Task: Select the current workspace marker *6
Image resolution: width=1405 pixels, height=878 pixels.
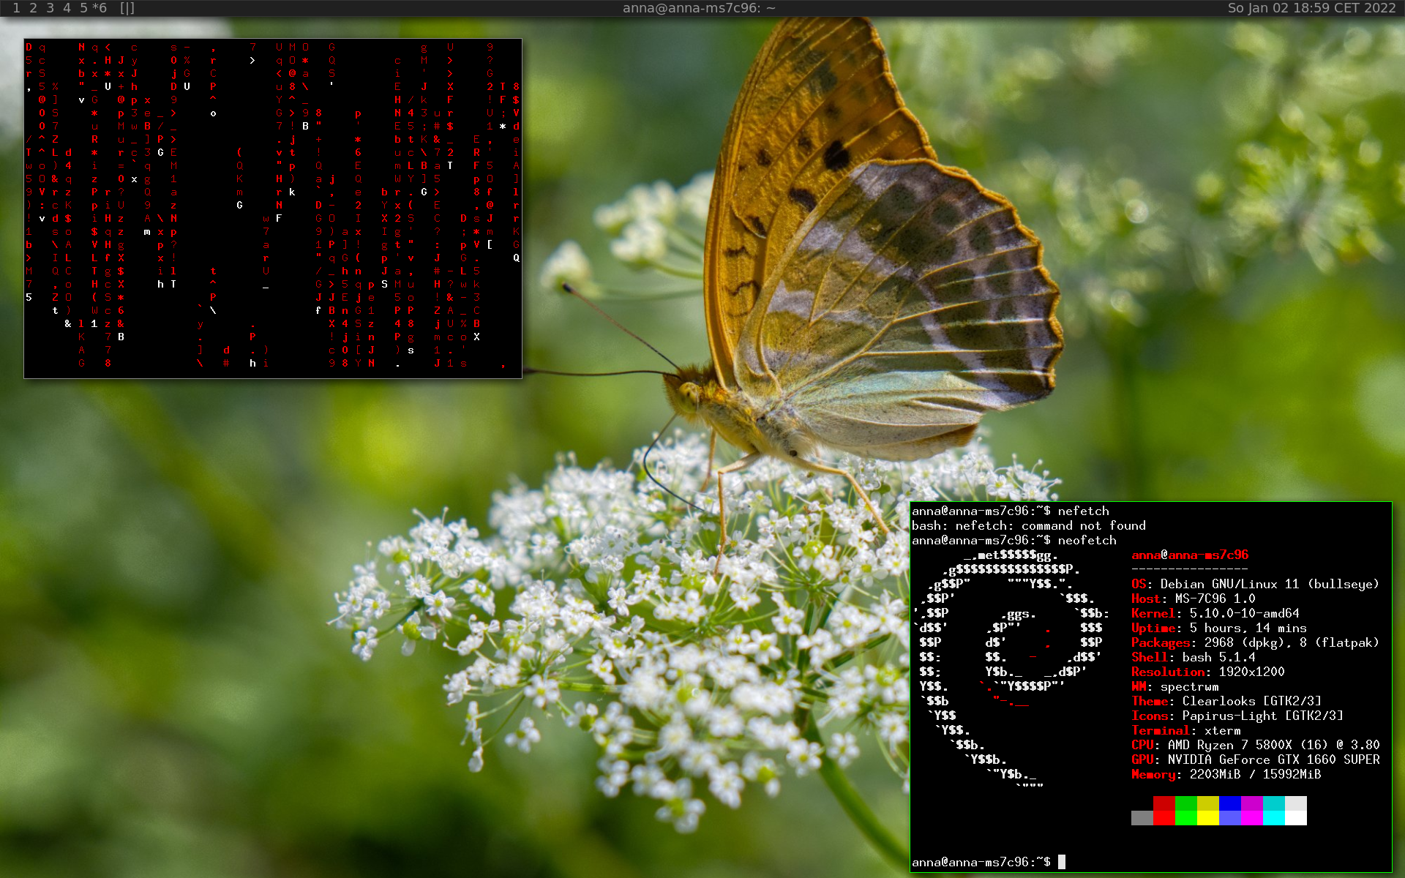Action: click(x=99, y=8)
